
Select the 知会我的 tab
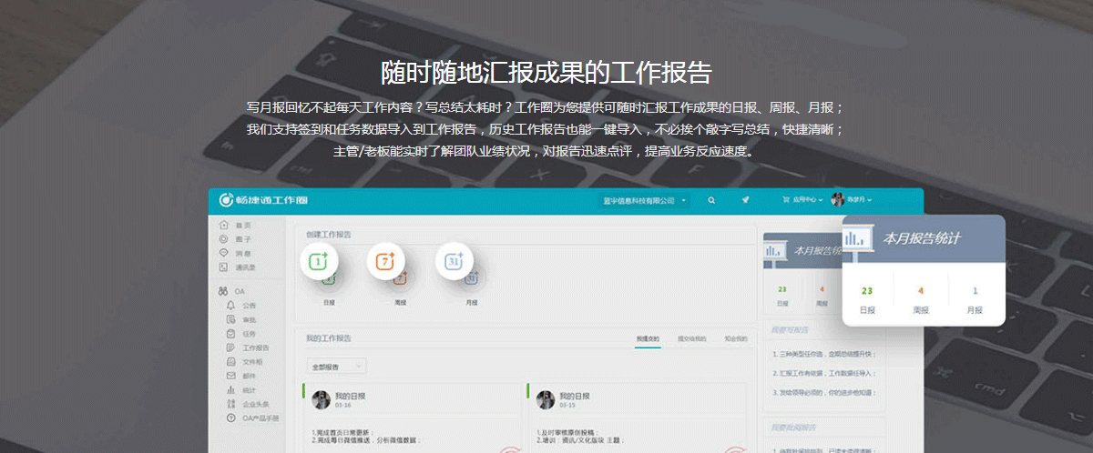click(735, 338)
